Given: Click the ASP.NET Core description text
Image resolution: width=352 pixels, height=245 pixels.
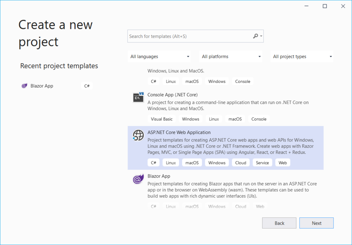Looking at the screenshot, I should click(x=231, y=146).
